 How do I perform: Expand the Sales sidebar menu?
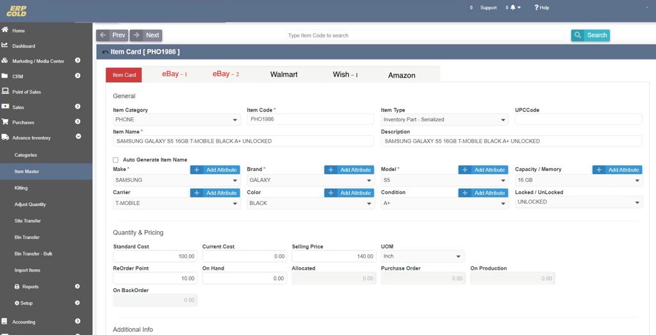[x=78, y=106]
